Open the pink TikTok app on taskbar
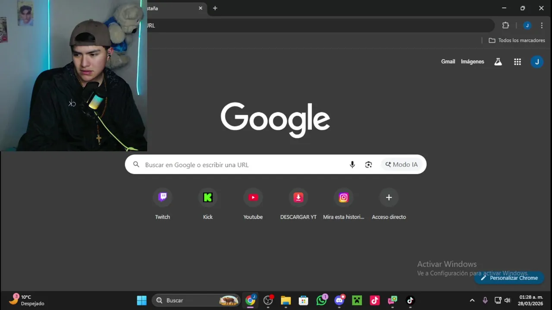The image size is (552, 310). tap(375, 300)
